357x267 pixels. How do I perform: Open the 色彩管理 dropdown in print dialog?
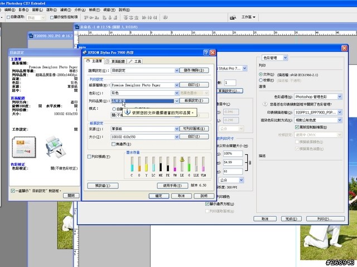[275, 58]
